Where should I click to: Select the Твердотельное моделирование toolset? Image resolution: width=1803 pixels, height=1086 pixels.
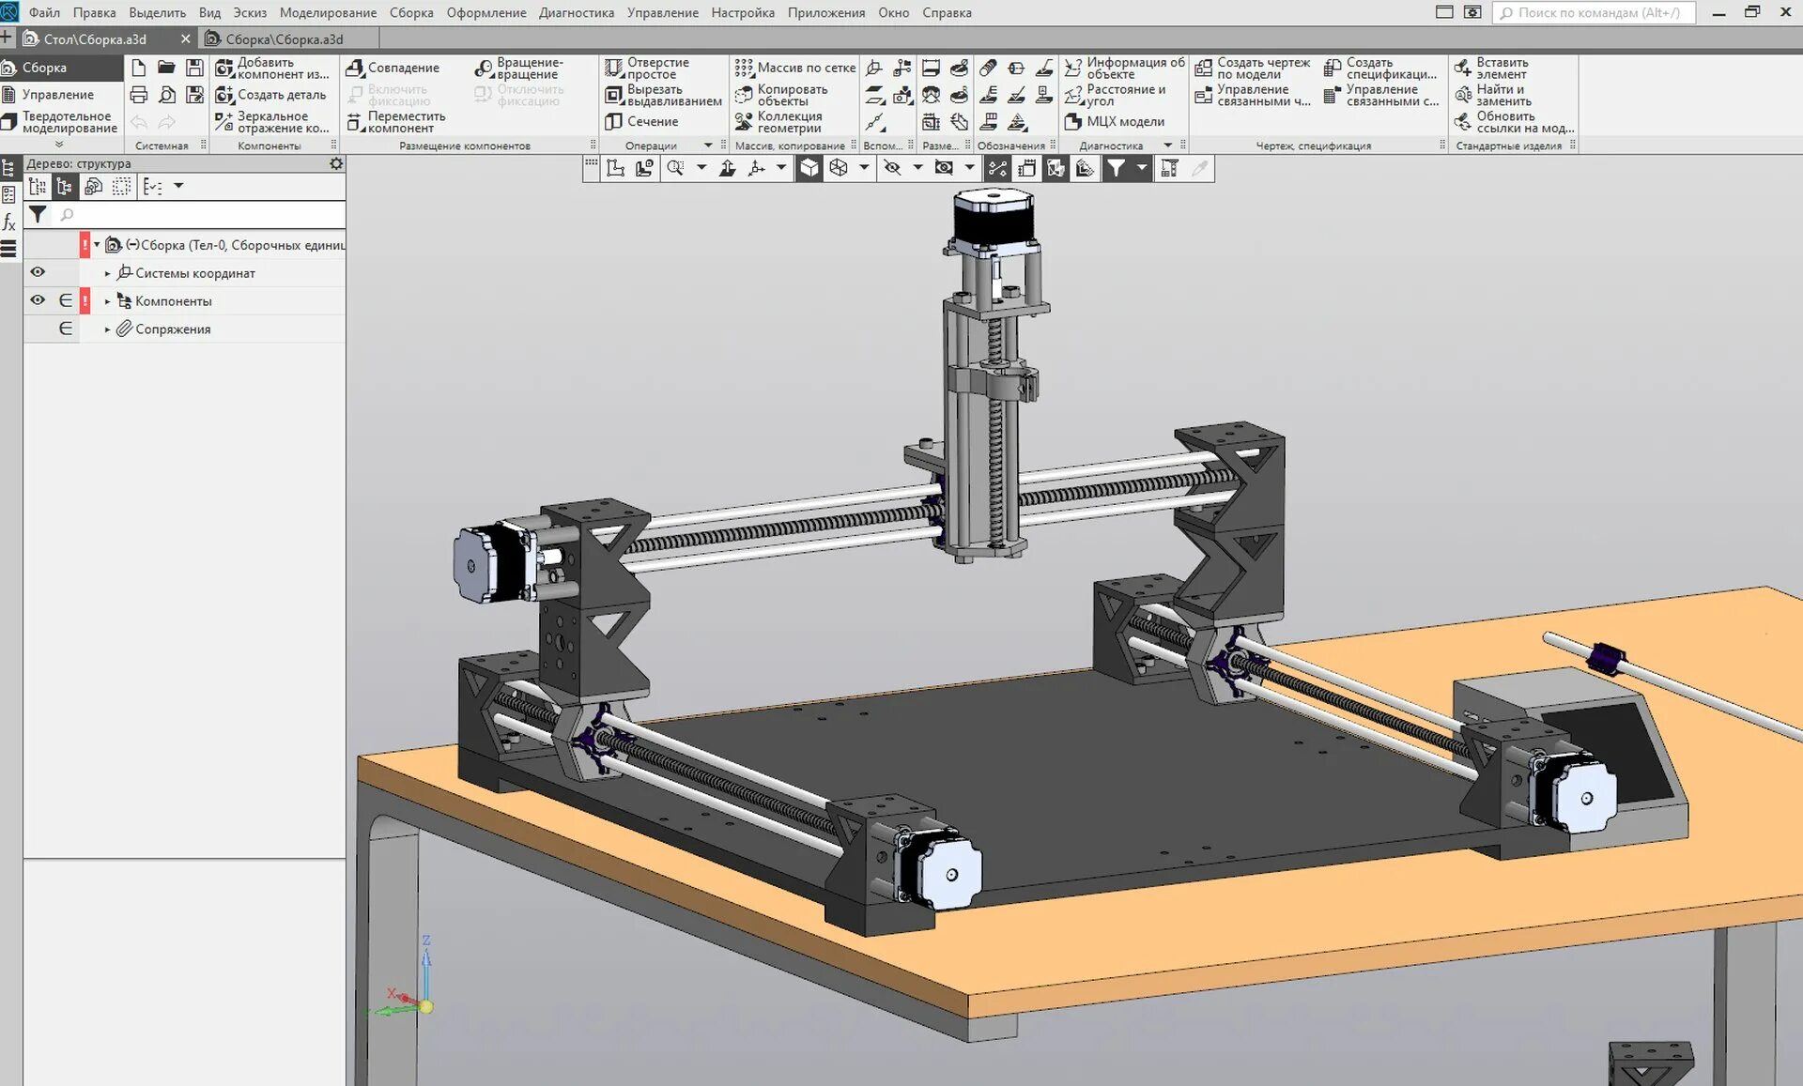61,122
